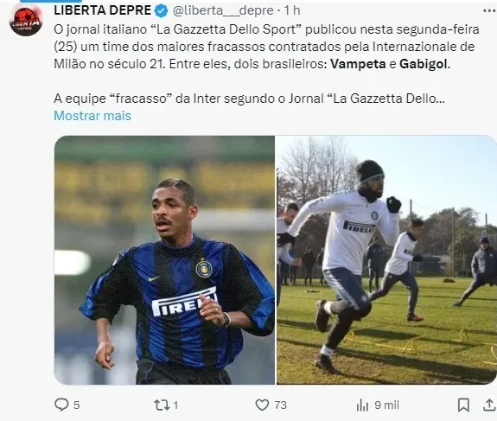
Task: Open the right training photo
Action: [386, 260]
